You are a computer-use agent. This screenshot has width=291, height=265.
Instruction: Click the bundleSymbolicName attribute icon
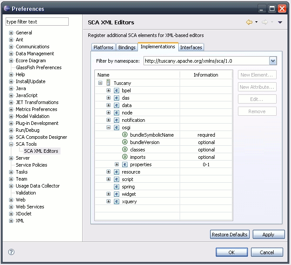(x=125, y=134)
